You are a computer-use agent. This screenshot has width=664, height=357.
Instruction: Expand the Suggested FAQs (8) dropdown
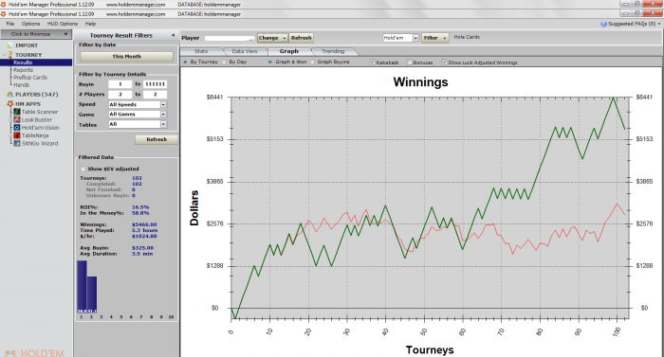(659, 24)
